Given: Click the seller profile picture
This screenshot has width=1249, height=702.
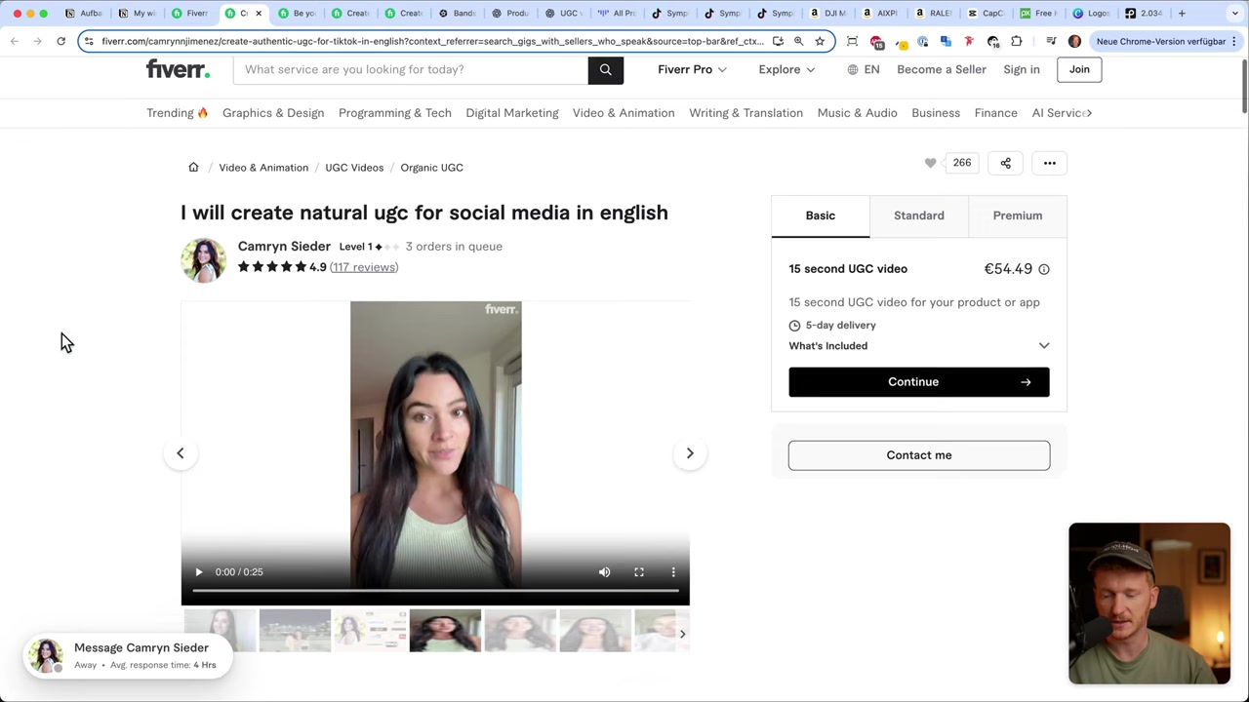Looking at the screenshot, I should coord(203,260).
